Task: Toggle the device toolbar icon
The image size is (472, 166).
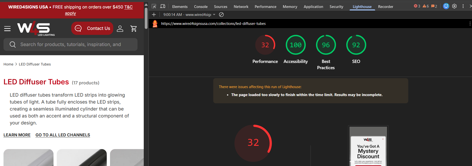Action: (x=163, y=6)
